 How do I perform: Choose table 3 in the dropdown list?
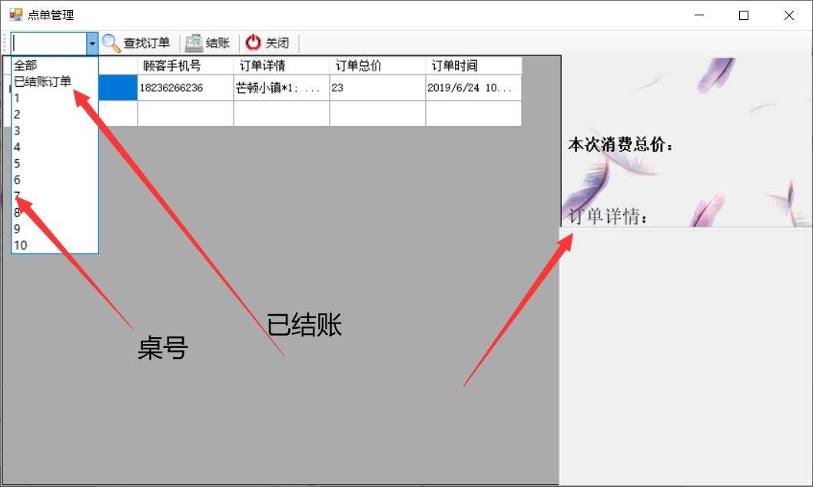click(55, 131)
